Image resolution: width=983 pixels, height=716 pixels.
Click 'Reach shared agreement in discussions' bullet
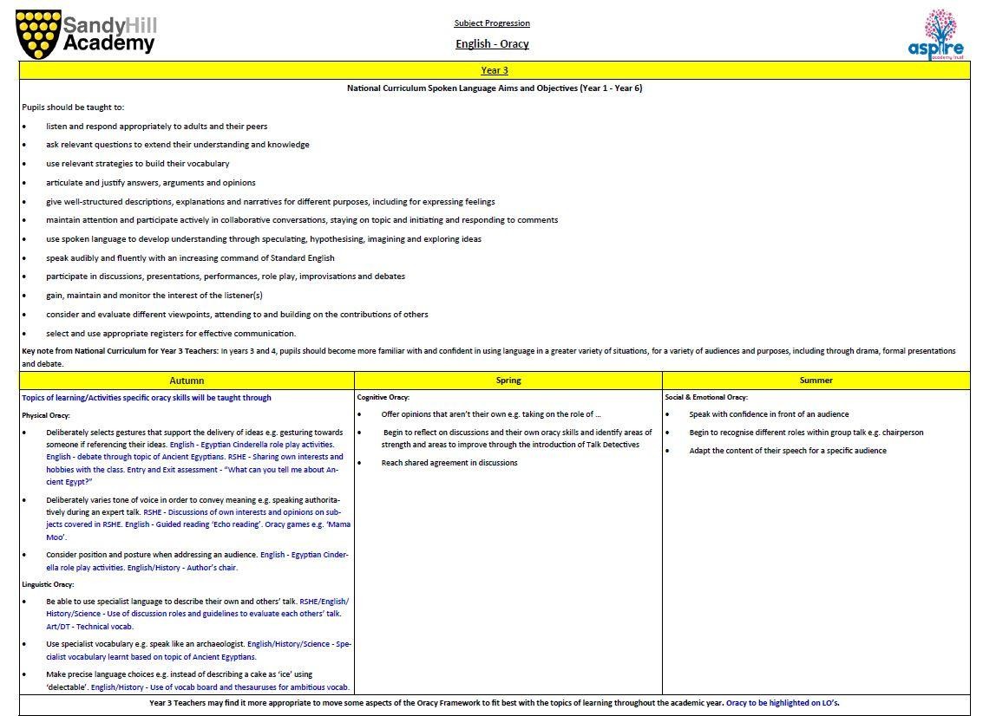(449, 463)
